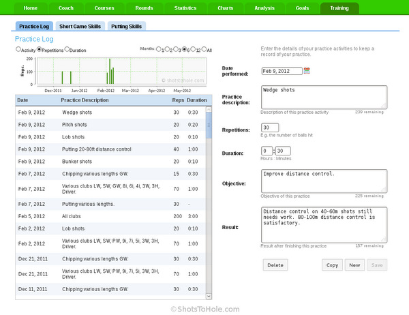Screen dimensions: 409x315
Task: Select the Repetitions radio button
Action: coord(39,49)
